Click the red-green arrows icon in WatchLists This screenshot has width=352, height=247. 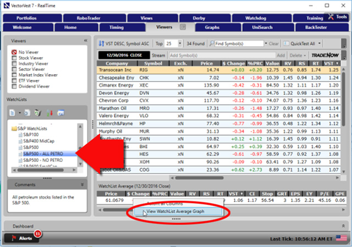point(50,113)
